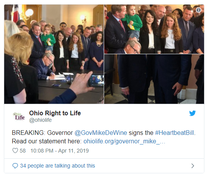Click the Apr 11, 2019 date
Image resolution: width=209 pixels, height=176 pixels.
click(73, 151)
